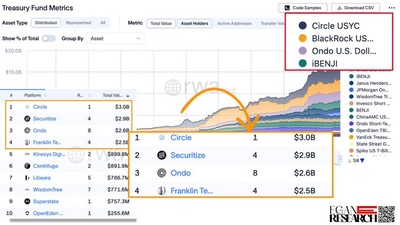Open the OpenEden ... platform link
This screenshot has width=400, height=225.
48,213
